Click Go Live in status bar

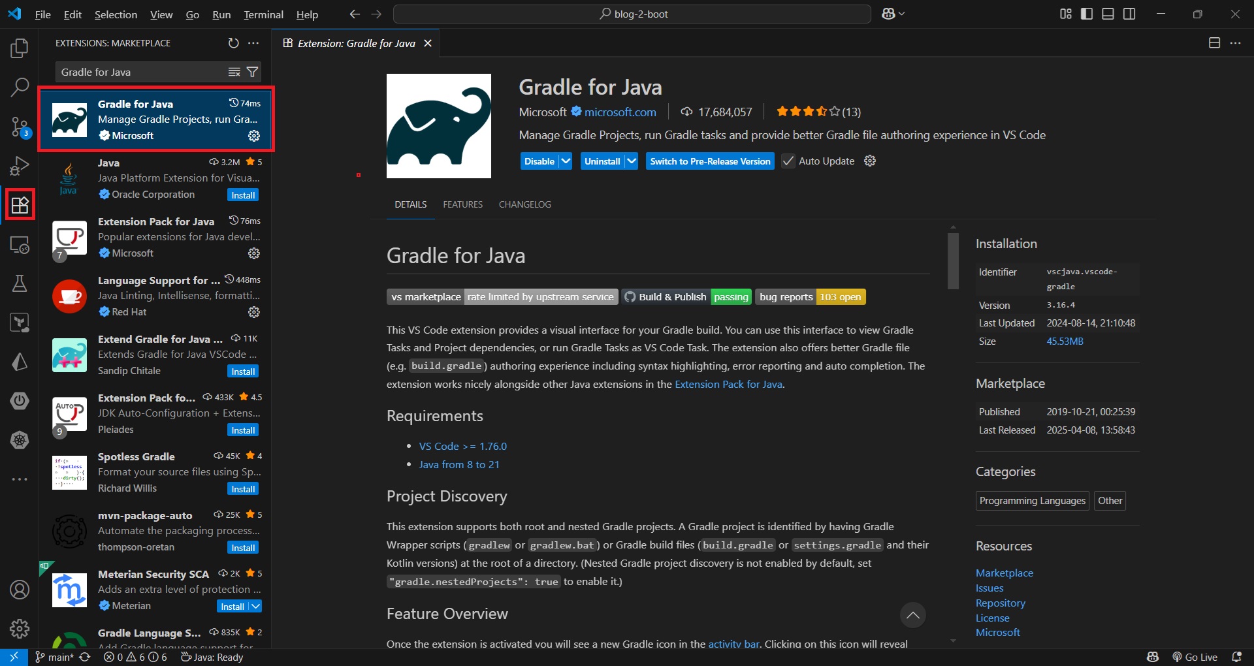click(1195, 657)
